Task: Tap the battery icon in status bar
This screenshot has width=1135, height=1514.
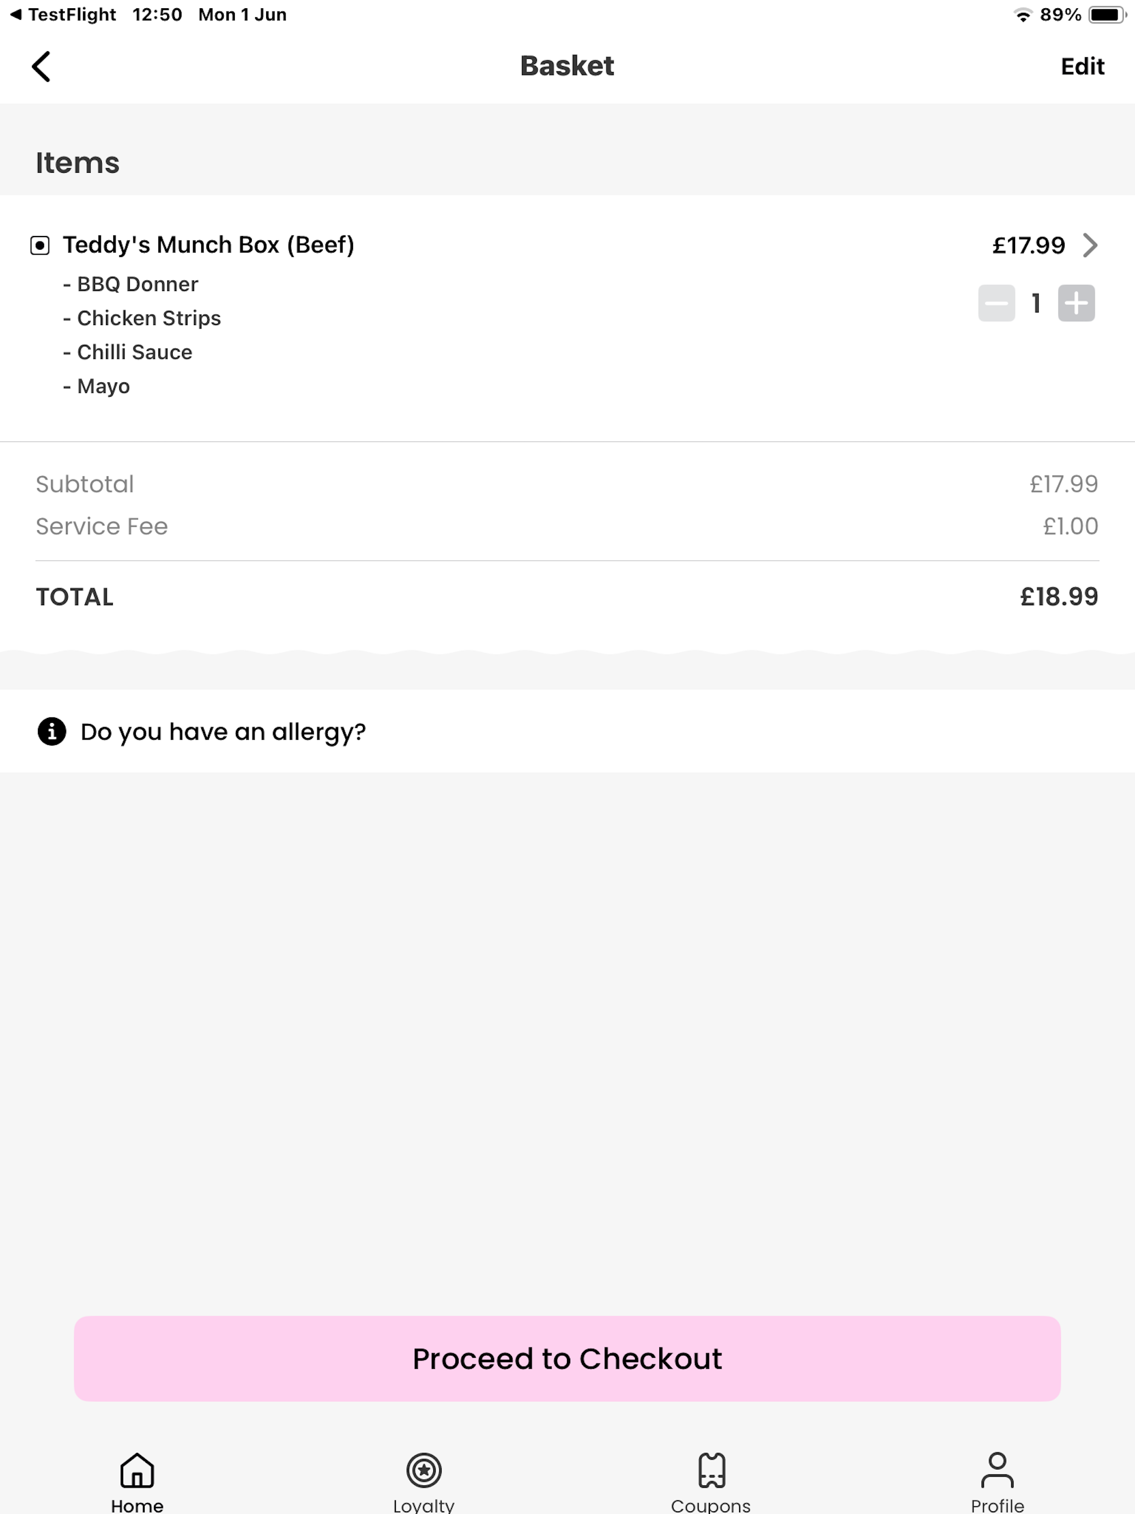Action: click(x=1108, y=14)
